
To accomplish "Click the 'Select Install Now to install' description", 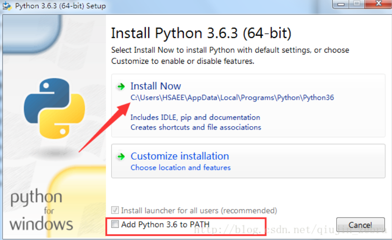I will (x=230, y=56).
